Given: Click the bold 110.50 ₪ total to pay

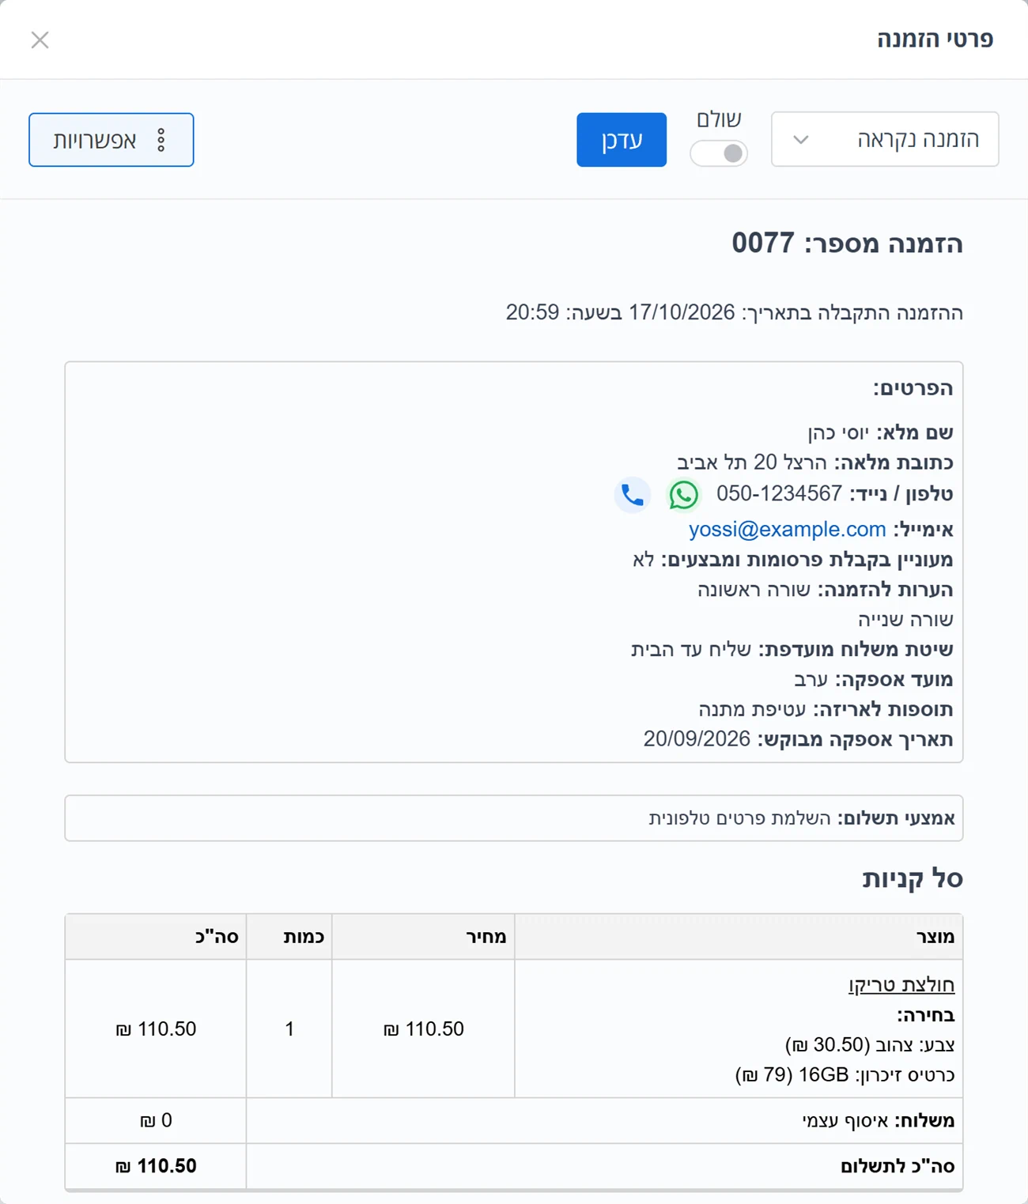Looking at the screenshot, I should click(156, 1167).
